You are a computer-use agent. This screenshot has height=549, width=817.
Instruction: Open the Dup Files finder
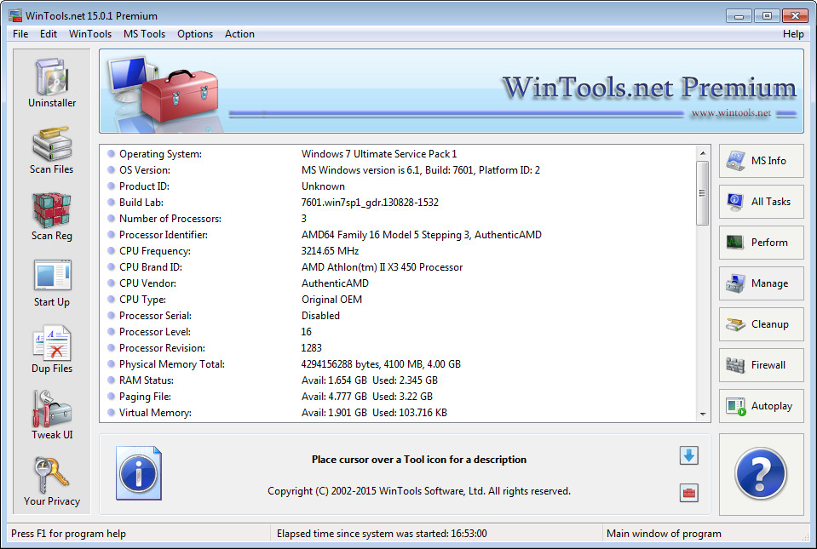point(52,349)
